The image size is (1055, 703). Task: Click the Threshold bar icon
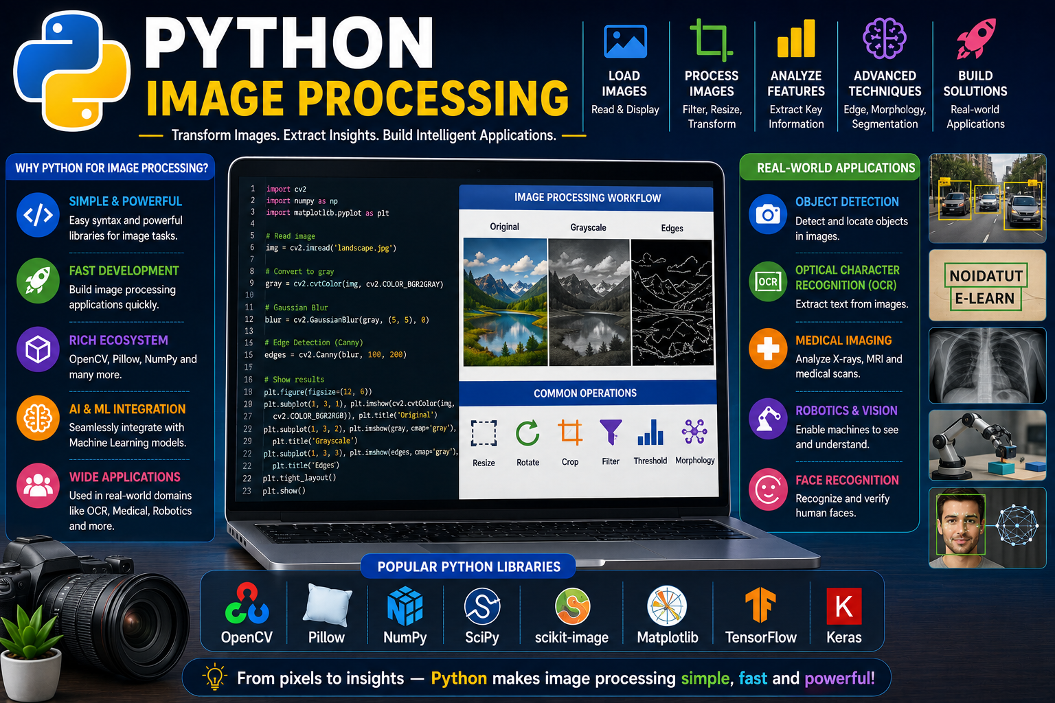(650, 433)
